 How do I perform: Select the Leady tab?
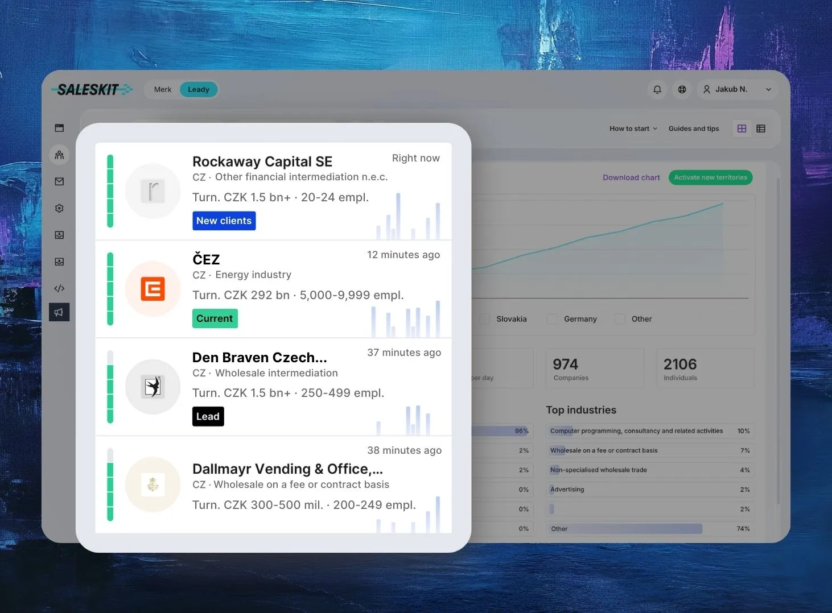tap(199, 89)
